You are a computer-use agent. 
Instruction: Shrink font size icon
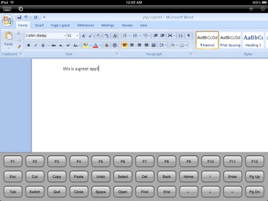point(90,36)
